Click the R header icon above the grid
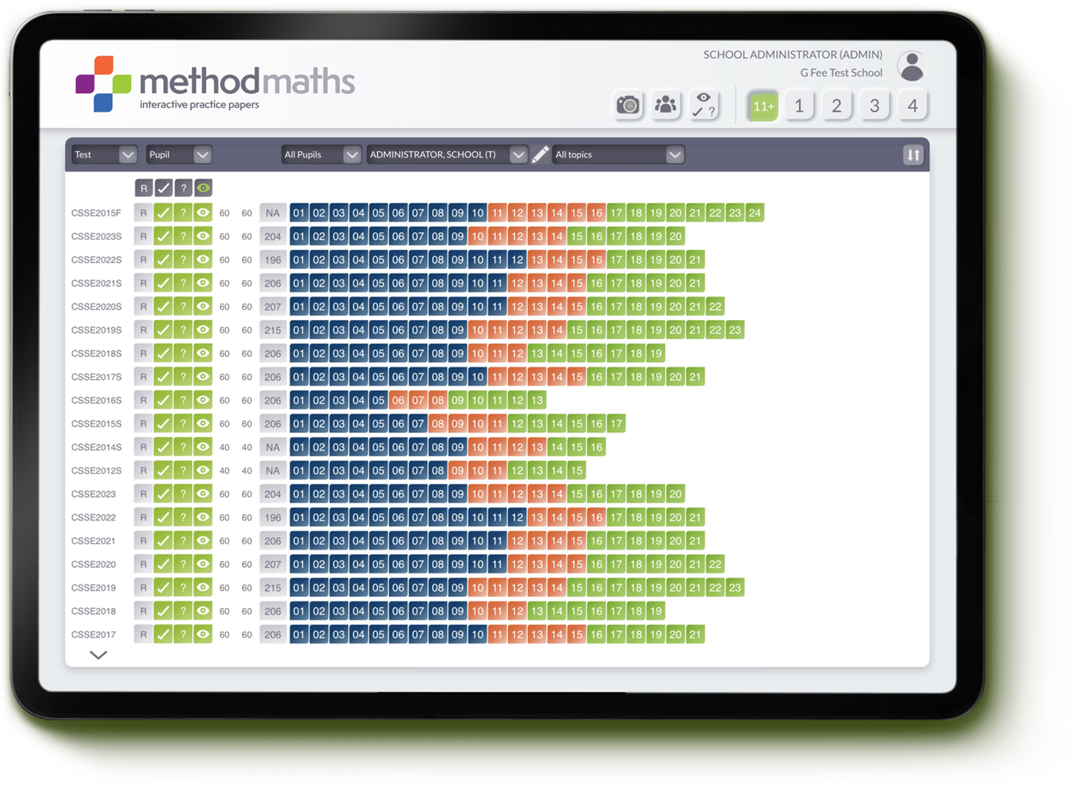 [x=144, y=187]
